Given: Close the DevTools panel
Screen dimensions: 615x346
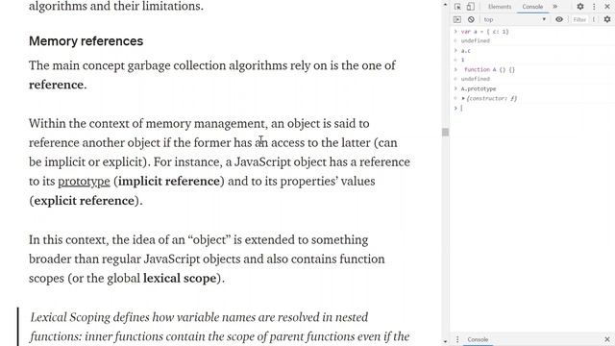Looking at the screenshot, I should (x=607, y=7).
